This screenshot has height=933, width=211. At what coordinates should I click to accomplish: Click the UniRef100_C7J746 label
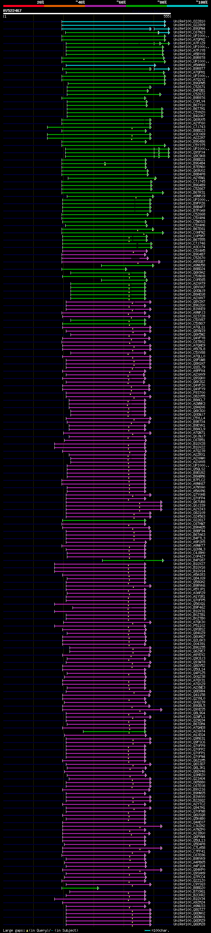point(189,243)
